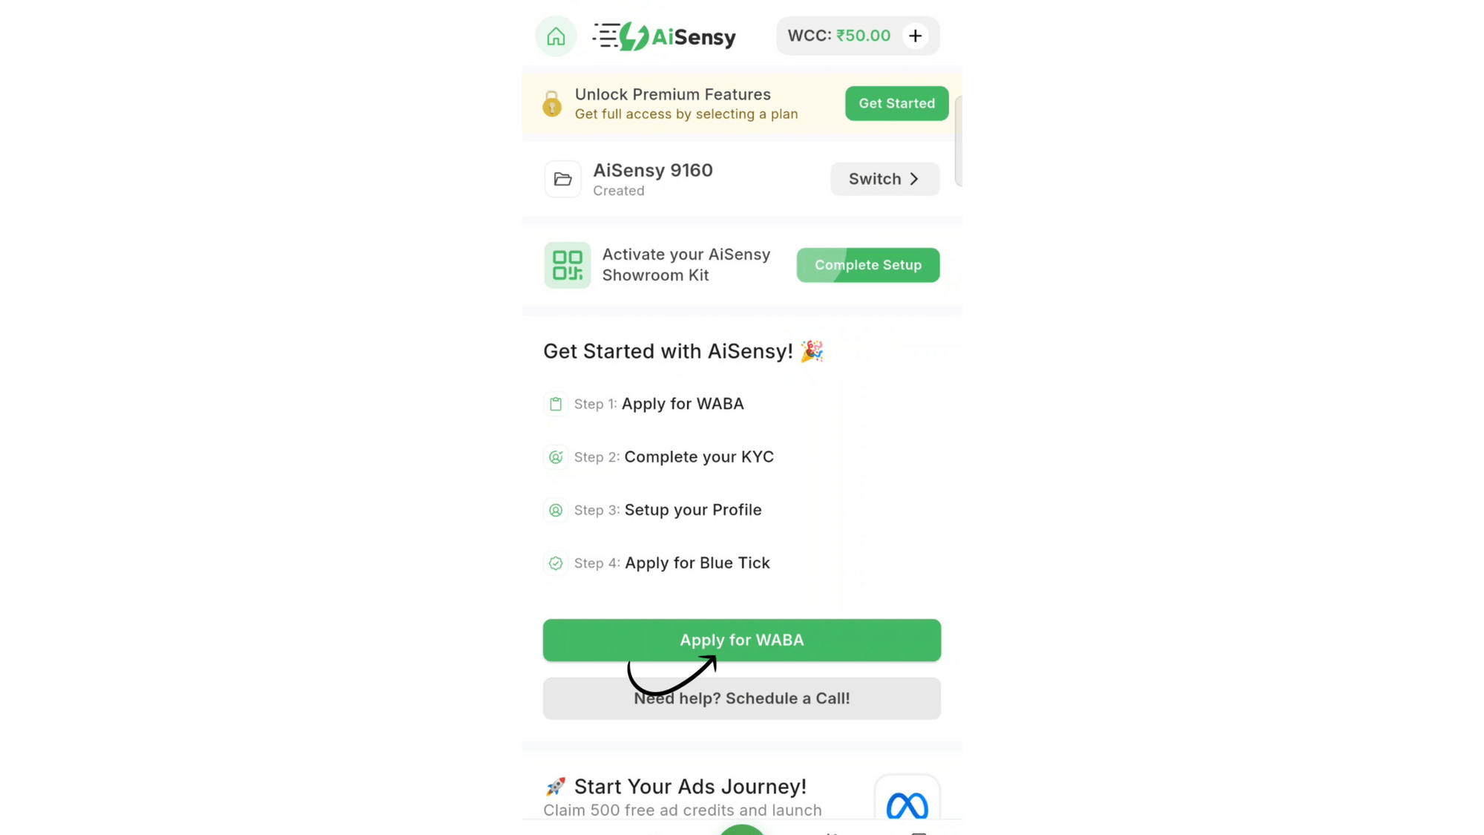Click the gold lock premium icon
Screen dimensions: 1484x835
(551, 104)
